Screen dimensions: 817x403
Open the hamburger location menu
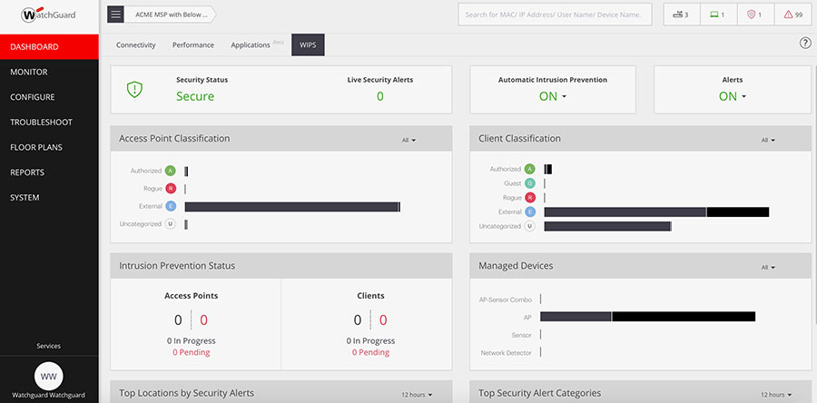click(x=115, y=15)
